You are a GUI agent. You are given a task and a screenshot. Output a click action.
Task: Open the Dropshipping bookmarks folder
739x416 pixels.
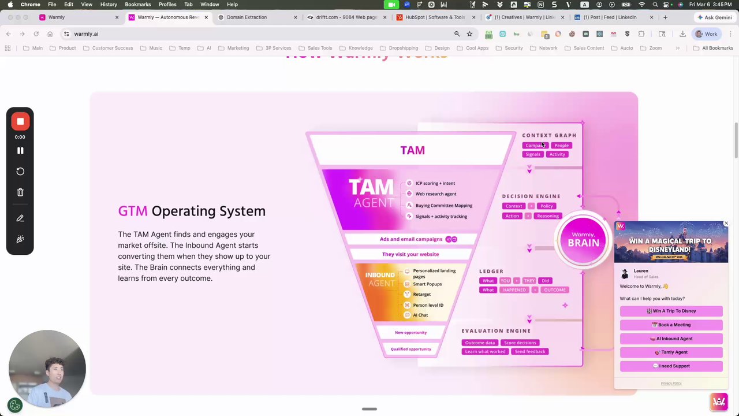[399, 48]
